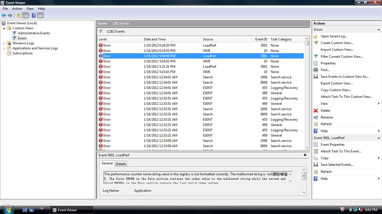Click the Save Selected Events icon
Viewport: 382px width, 214px height.
tap(316, 165)
